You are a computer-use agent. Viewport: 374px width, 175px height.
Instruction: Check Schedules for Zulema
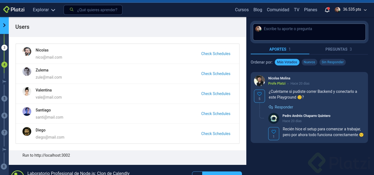pos(216,74)
